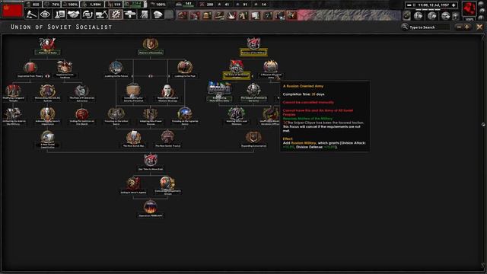Select the Matters of the Military focus
The image size is (487, 274).
click(x=253, y=46)
